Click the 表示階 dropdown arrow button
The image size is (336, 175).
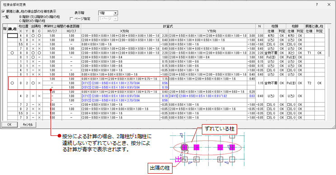coord(116,13)
